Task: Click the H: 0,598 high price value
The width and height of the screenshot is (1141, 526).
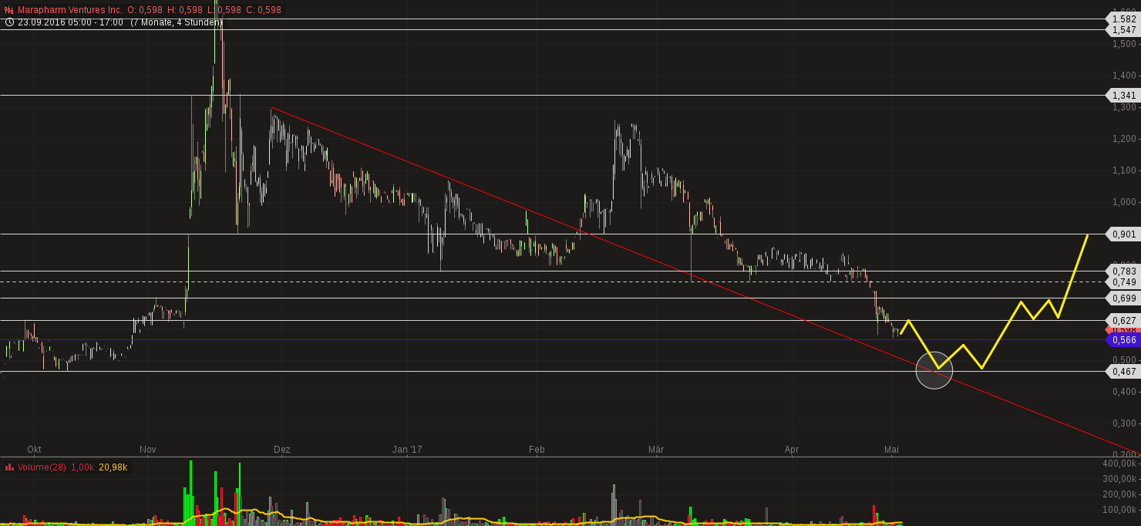Action: pyautogui.click(x=185, y=10)
